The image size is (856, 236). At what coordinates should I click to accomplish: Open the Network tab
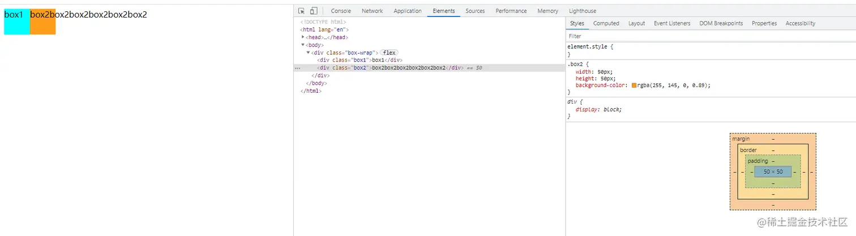coord(372,11)
